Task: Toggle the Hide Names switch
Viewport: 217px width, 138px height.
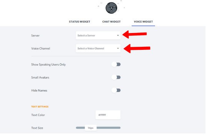Action: [x=116, y=90]
